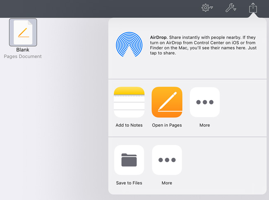Click 'More' label in the actions row
This screenshot has width=269, height=200.
pos(167,183)
